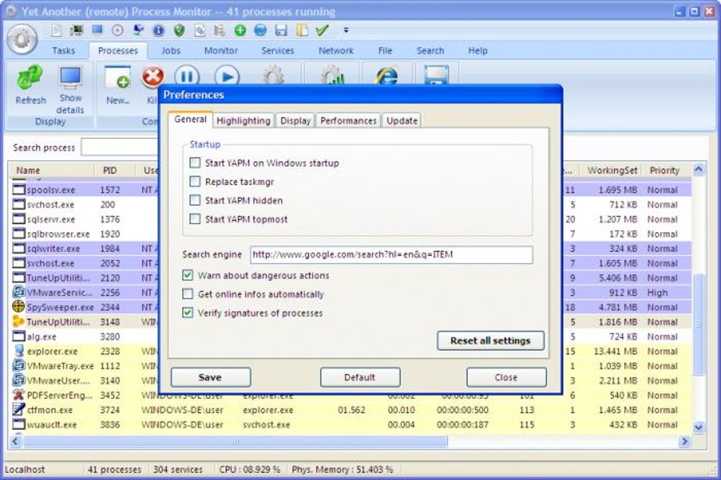Viewport: 721px width, 480px height.
Task: Click the process list scroll-up arrow
Action: click(698, 169)
